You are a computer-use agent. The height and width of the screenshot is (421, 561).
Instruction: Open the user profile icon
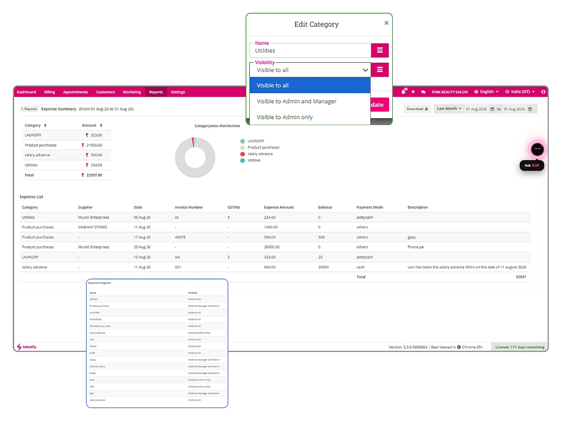click(x=543, y=92)
